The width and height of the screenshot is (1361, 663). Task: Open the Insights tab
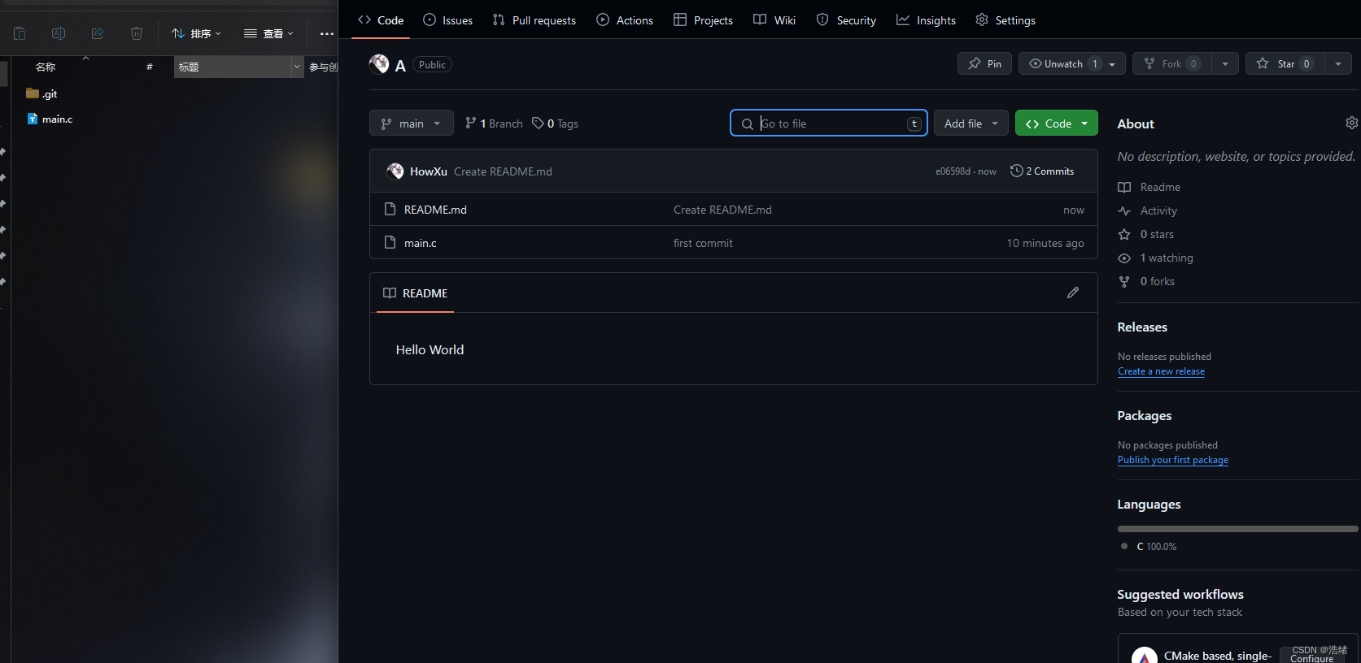pos(926,20)
